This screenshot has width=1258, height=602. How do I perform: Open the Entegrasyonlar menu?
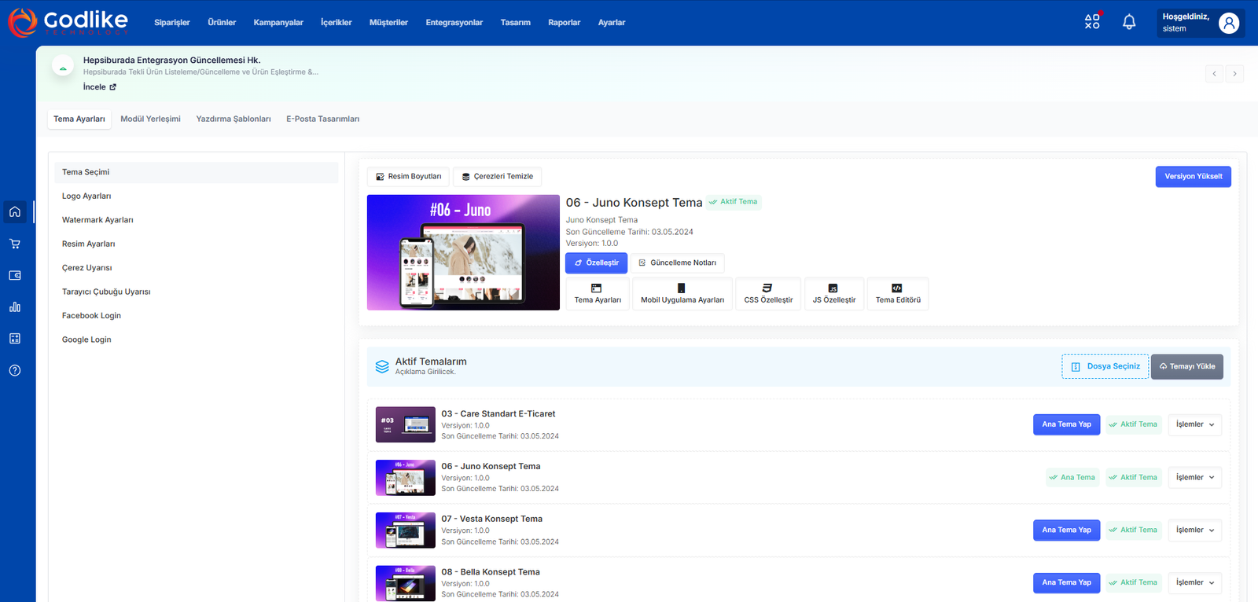tap(454, 23)
